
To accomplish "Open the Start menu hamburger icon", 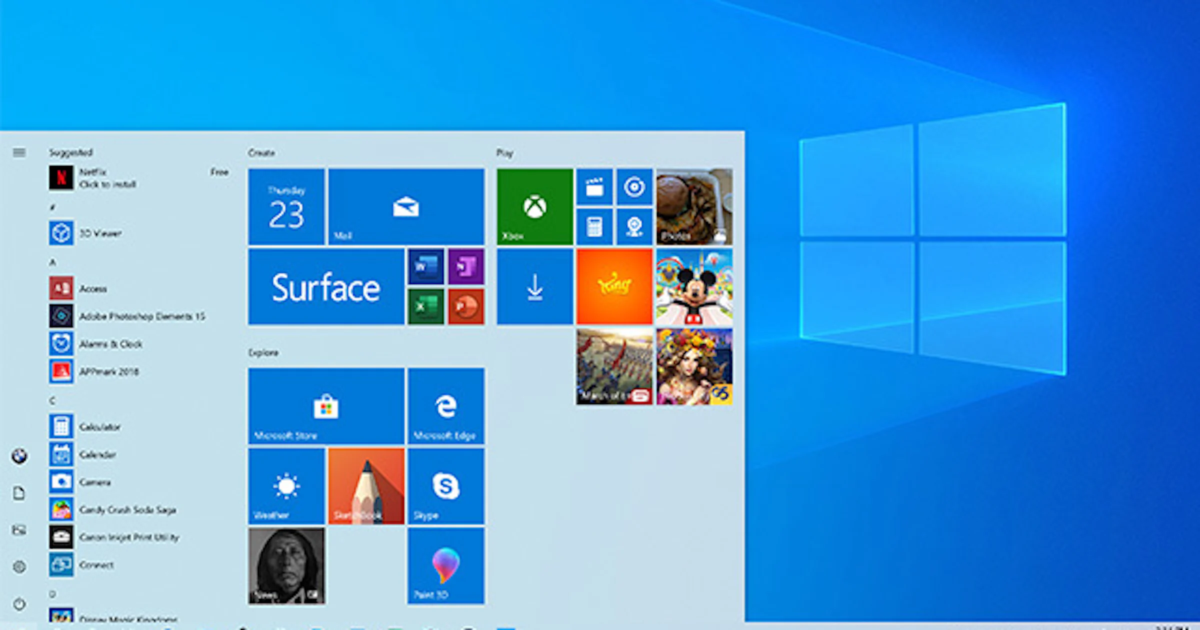I will click(19, 152).
